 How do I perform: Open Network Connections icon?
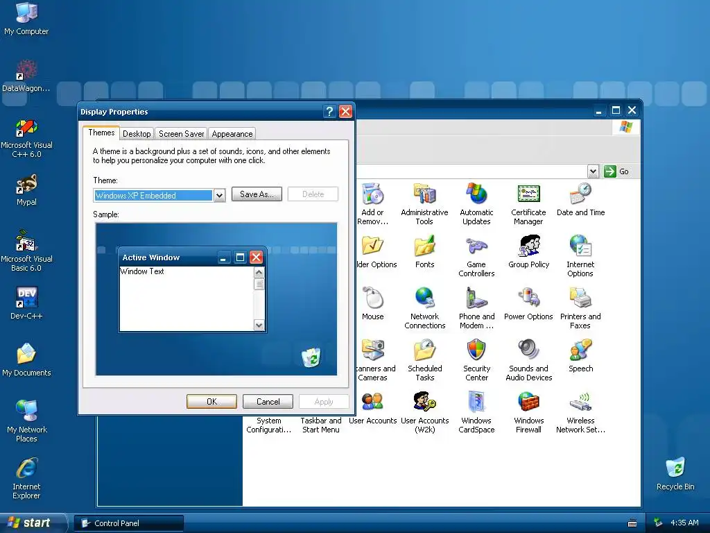tap(424, 298)
